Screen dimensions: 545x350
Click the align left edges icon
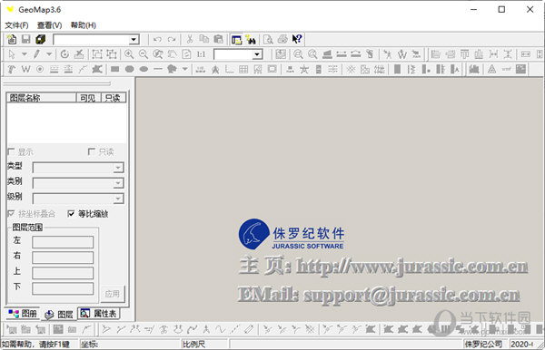(436, 54)
